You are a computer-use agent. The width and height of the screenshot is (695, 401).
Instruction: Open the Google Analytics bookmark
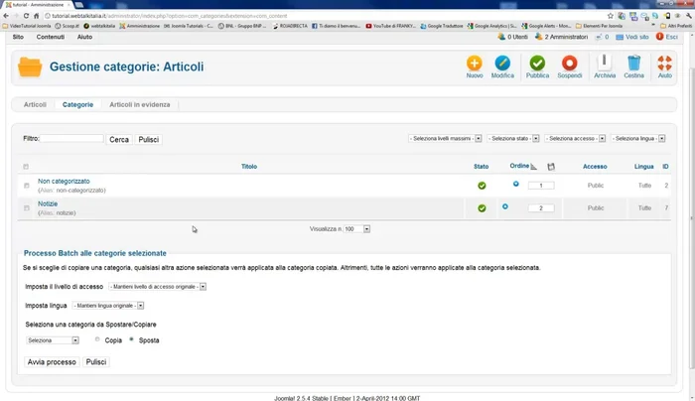(491, 26)
